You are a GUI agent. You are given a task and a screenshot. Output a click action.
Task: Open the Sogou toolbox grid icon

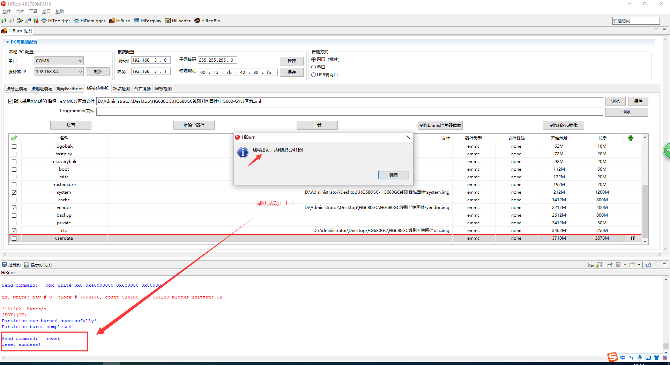(x=665, y=358)
